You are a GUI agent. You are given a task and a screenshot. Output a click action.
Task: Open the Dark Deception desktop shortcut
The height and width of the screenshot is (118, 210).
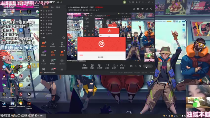click(29, 105)
